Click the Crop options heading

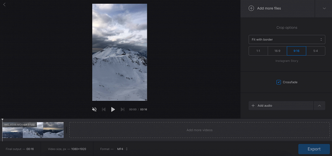coord(287,27)
